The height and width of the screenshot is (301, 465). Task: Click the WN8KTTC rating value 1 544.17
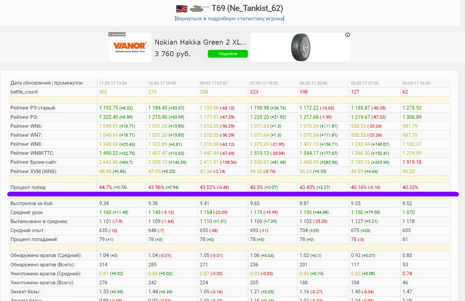309,153
